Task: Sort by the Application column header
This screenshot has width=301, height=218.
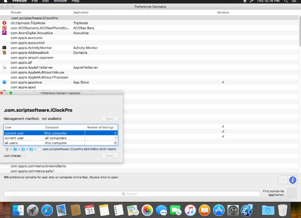Action: [110, 12]
